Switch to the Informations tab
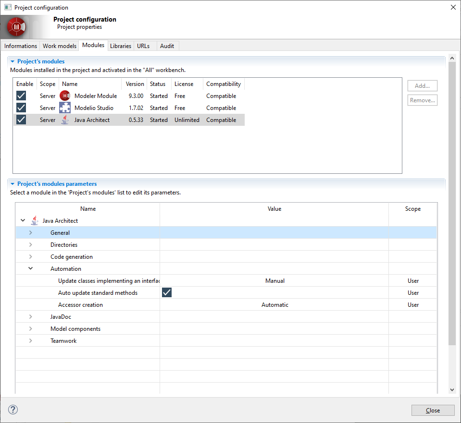 coord(21,46)
